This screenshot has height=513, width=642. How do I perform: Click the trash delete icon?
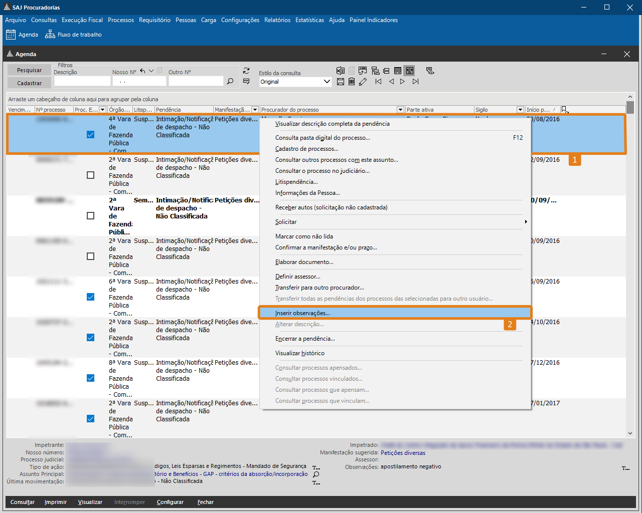point(352,81)
